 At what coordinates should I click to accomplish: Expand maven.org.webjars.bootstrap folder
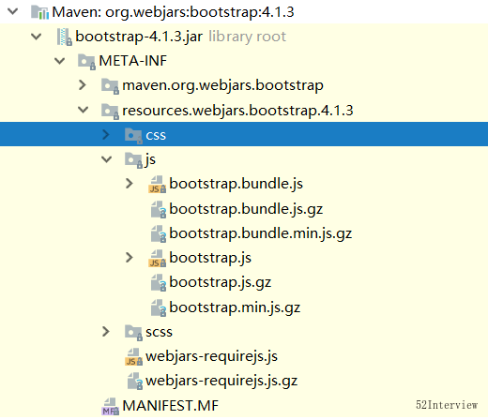[x=83, y=85]
